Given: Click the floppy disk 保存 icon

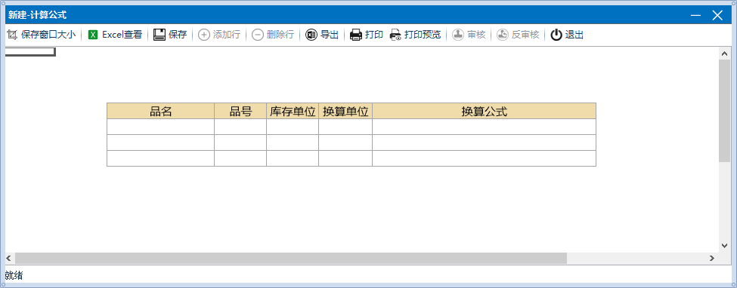Looking at the screenshot, I should coord(159,35).
